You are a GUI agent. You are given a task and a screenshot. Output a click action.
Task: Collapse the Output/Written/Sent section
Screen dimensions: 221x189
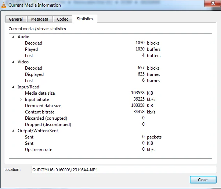(13, 131)
